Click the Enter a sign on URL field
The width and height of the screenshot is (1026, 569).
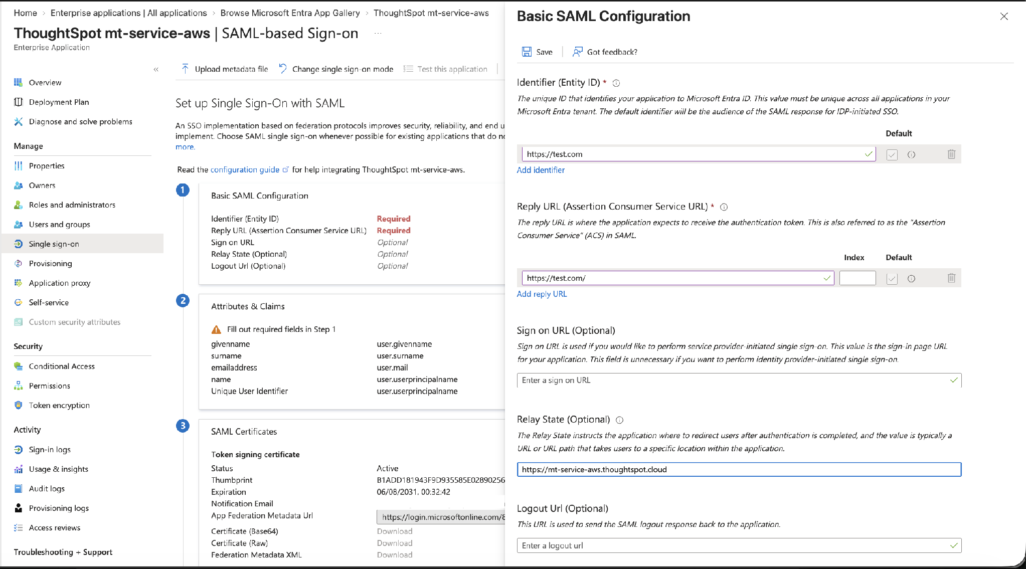coord(739,380)
